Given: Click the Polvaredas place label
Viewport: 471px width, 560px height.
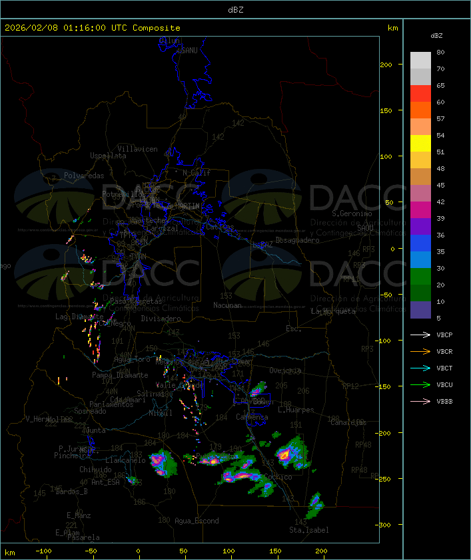Looking at the screenshot, I should (x=84, y=176).
